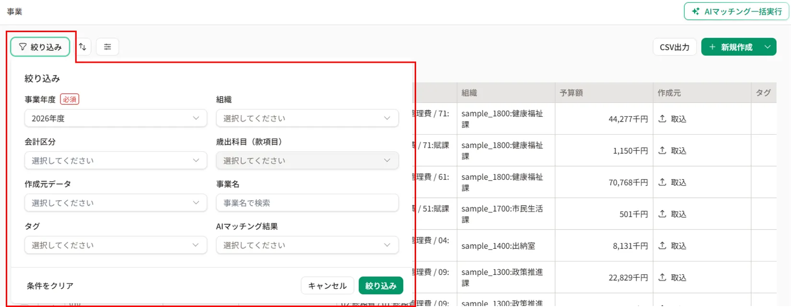Image resolution: width=791 pixels, height=307 pixels.
Task: Open the タグ select dropdown
Action: (116, 245)
